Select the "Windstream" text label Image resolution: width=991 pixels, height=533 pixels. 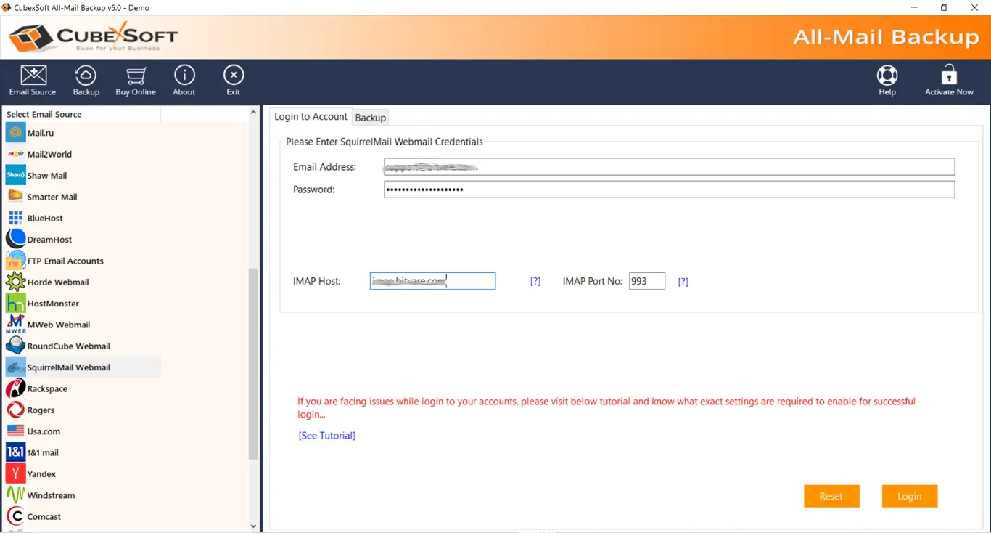click(x=51, y=495)
